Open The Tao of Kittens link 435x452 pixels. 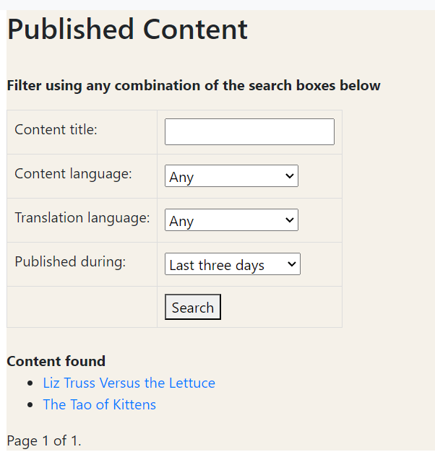[x=99, y=404]
